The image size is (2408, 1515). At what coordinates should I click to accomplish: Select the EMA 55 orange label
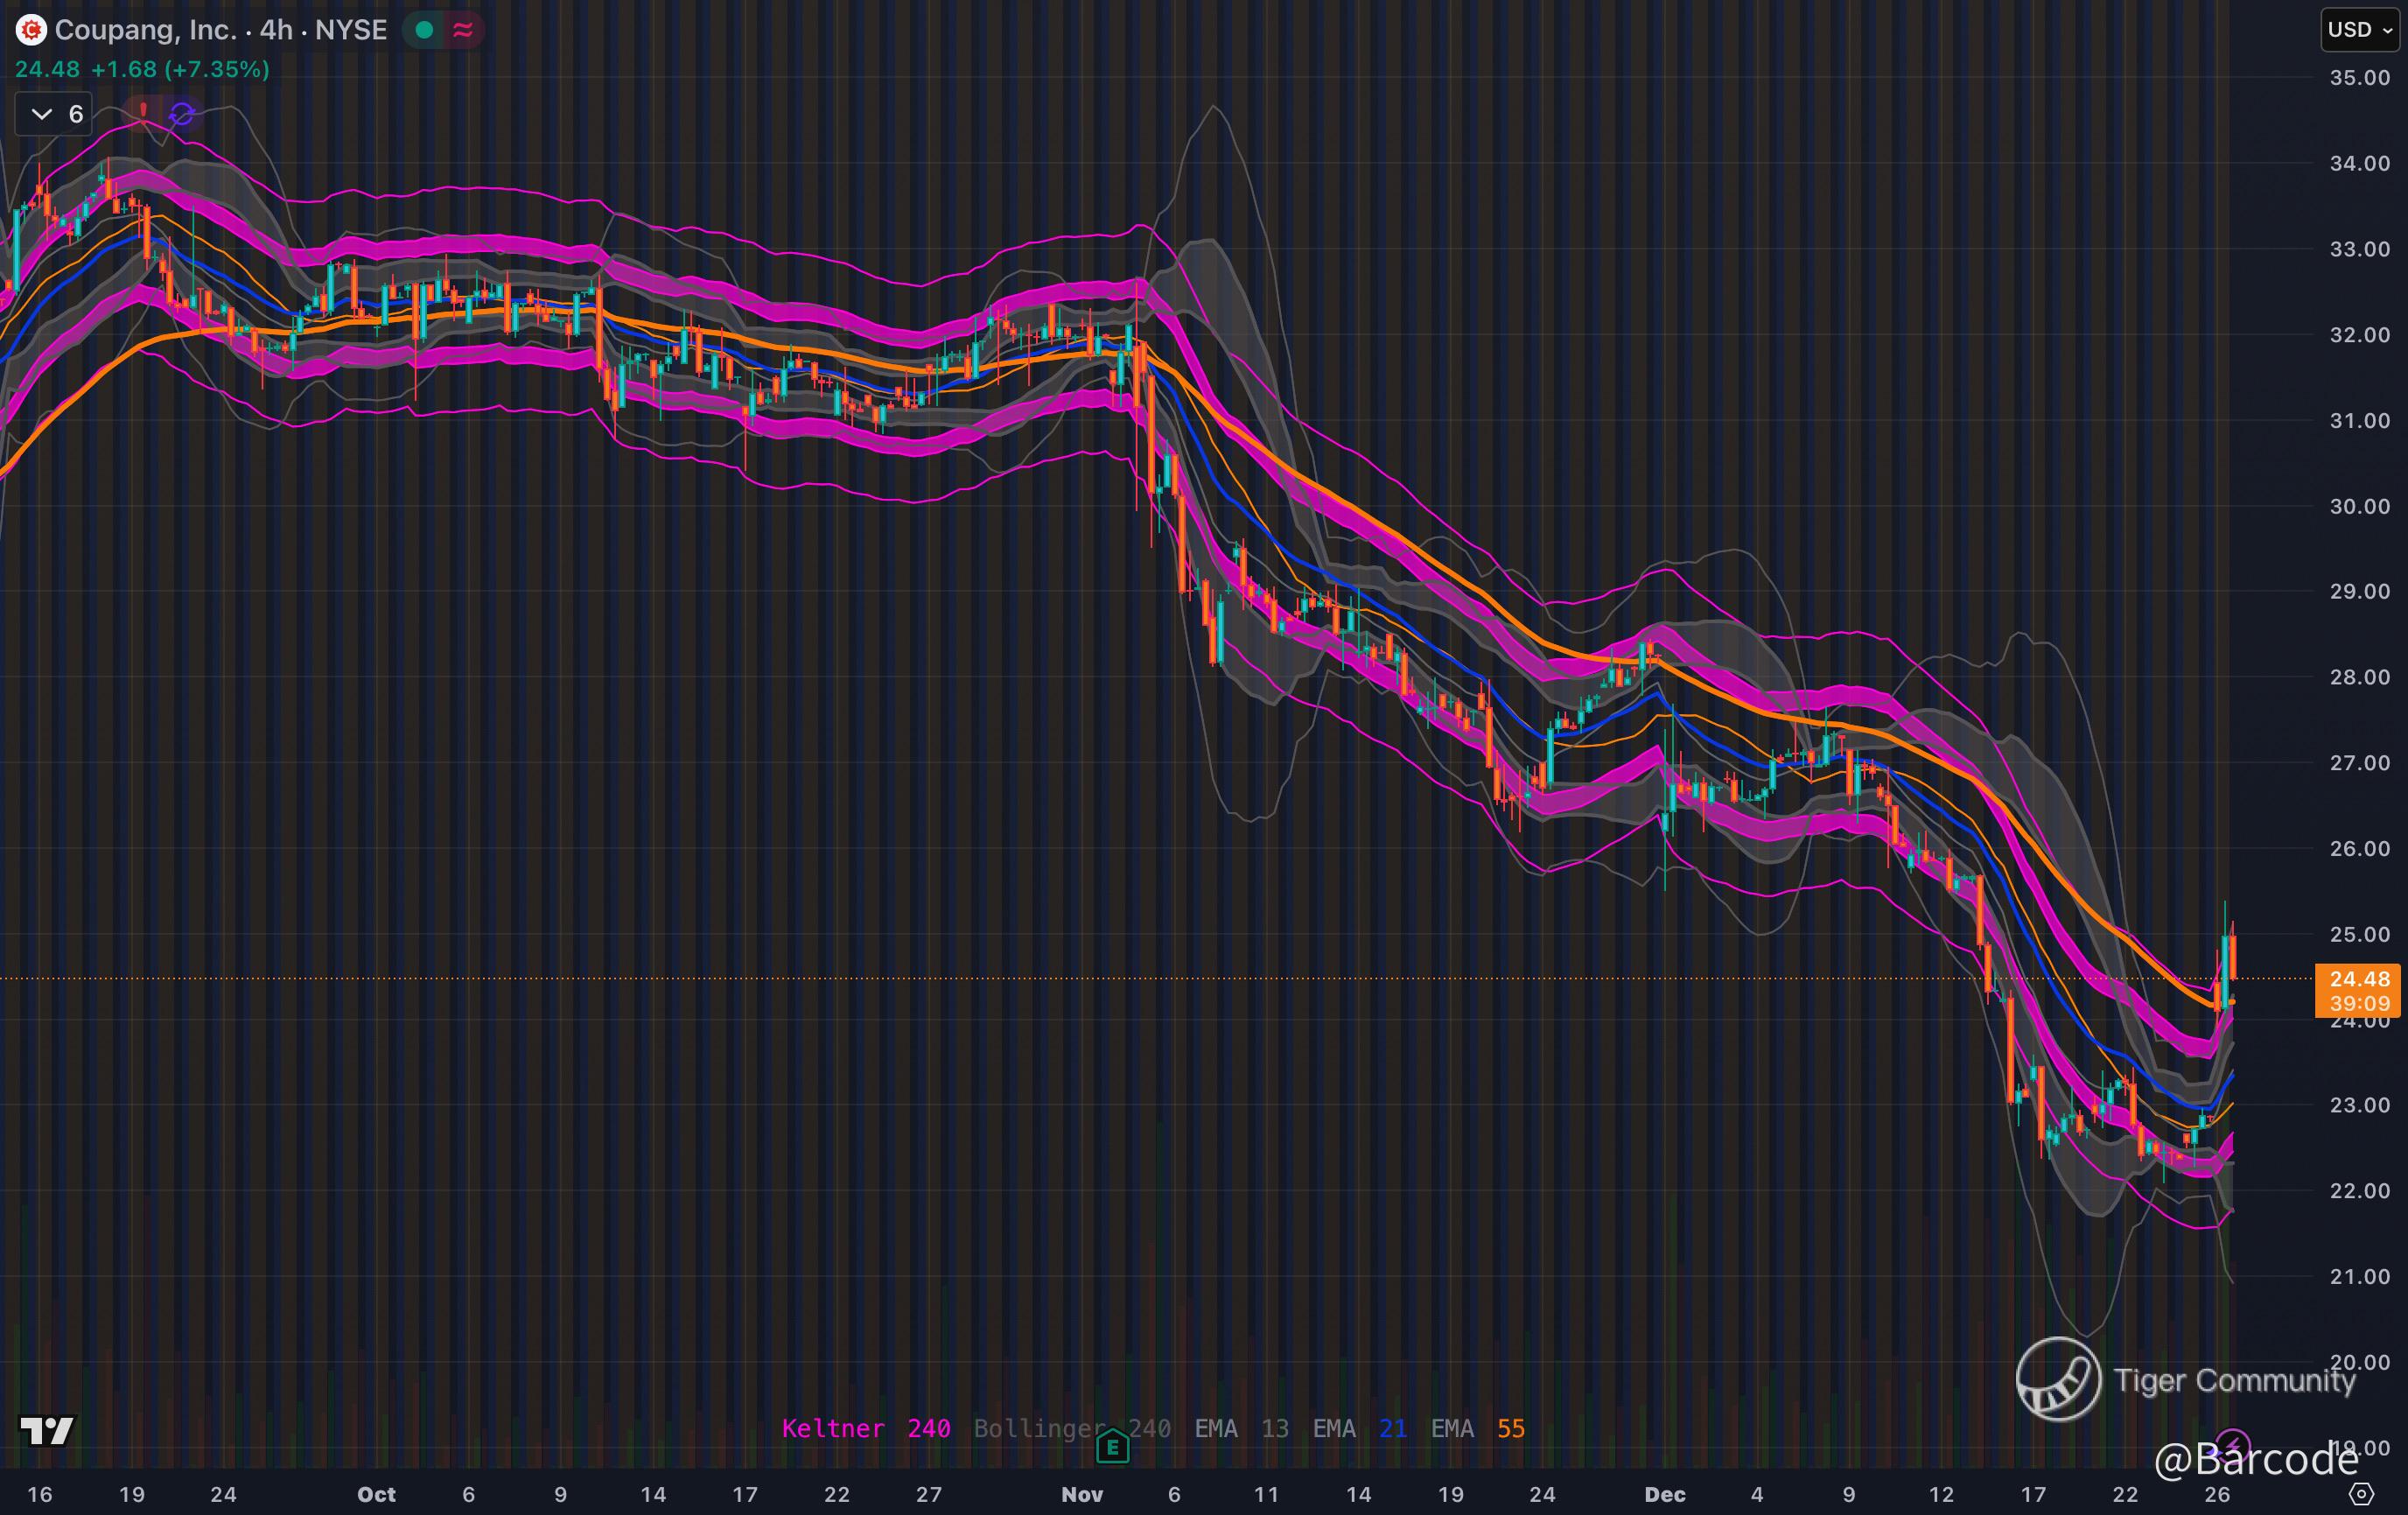(x=1477, y=1428)
